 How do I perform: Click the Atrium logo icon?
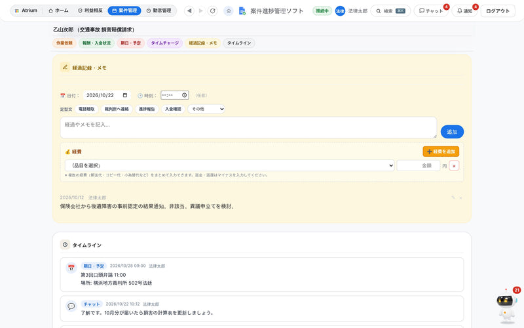(17, 10)
